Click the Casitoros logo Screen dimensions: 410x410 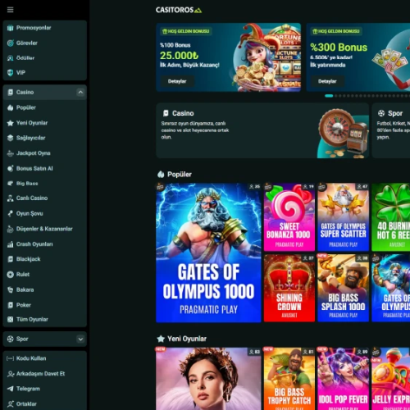179,10
